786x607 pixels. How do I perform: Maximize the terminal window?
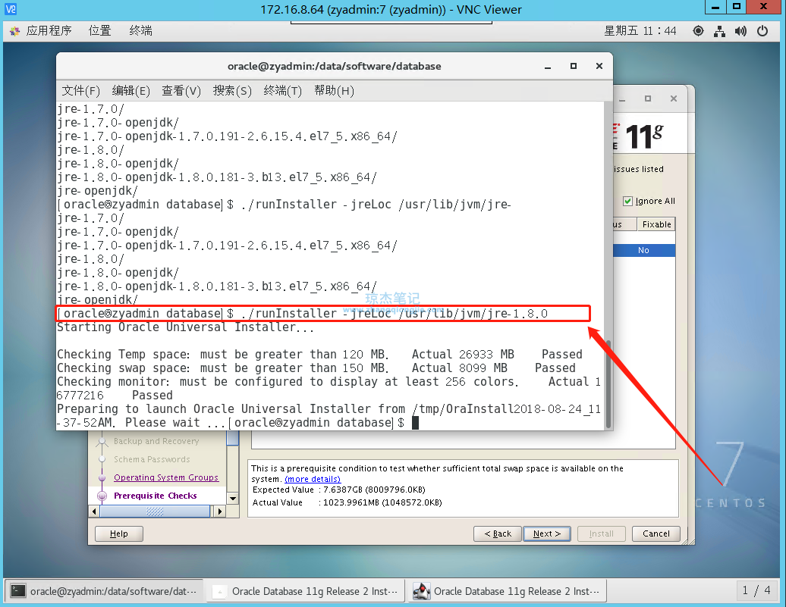pos(574,66)
